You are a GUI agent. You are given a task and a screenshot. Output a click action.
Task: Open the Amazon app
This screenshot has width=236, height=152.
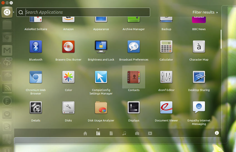(x=68, y=19)
